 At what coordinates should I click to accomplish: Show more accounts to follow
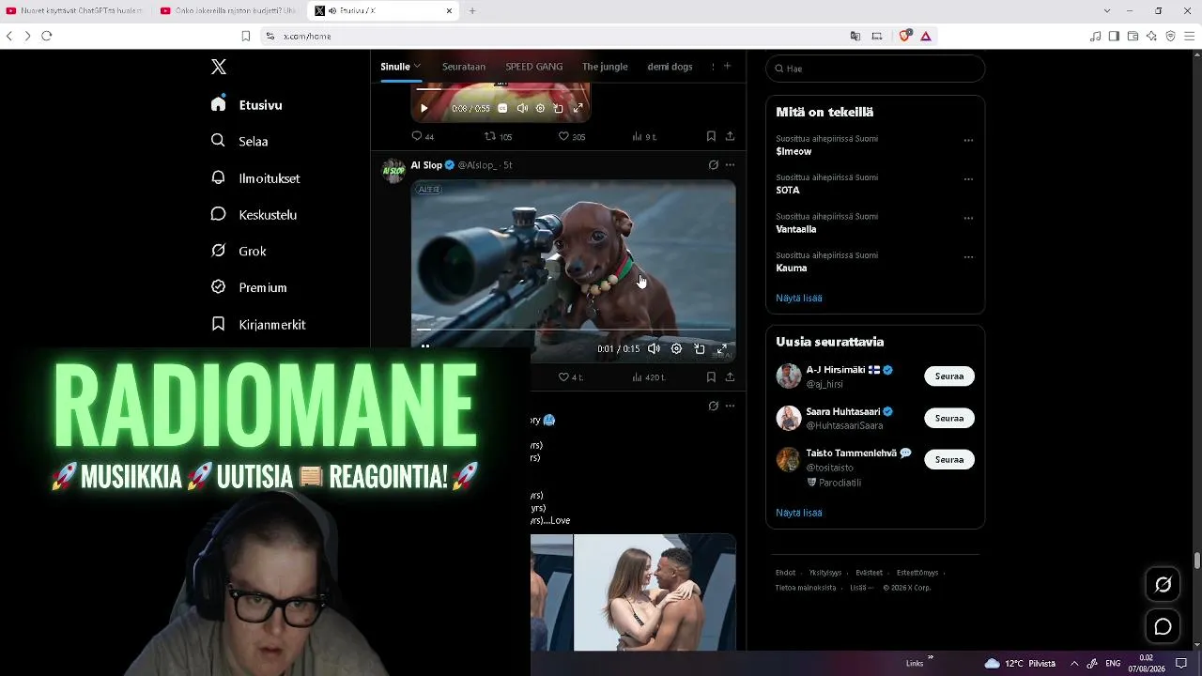pyautogui.click(x=799, y=513)
